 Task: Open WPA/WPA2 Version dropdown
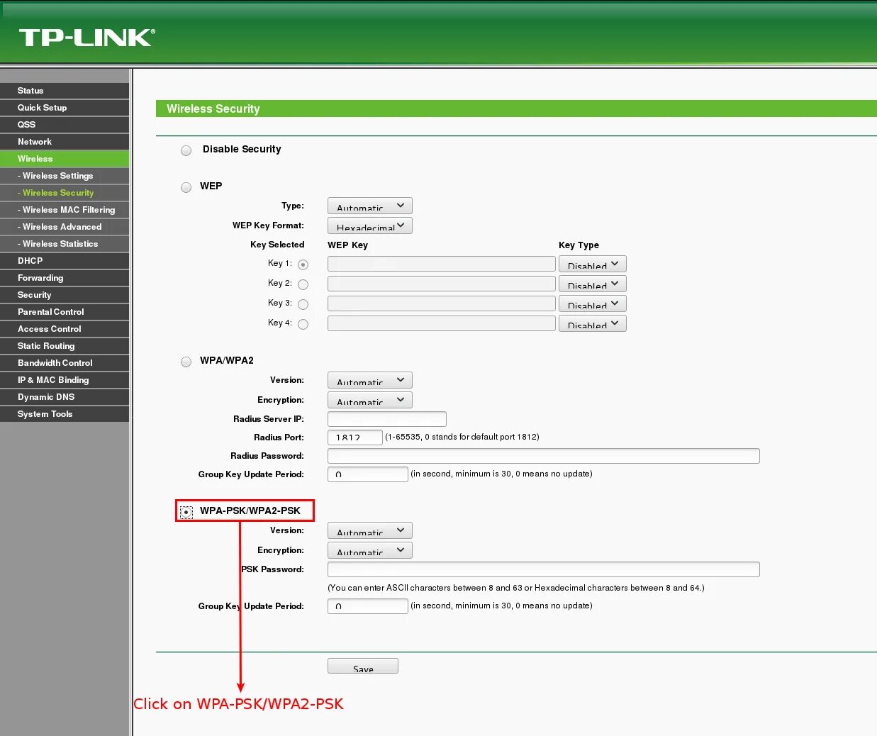click(370, 380)
